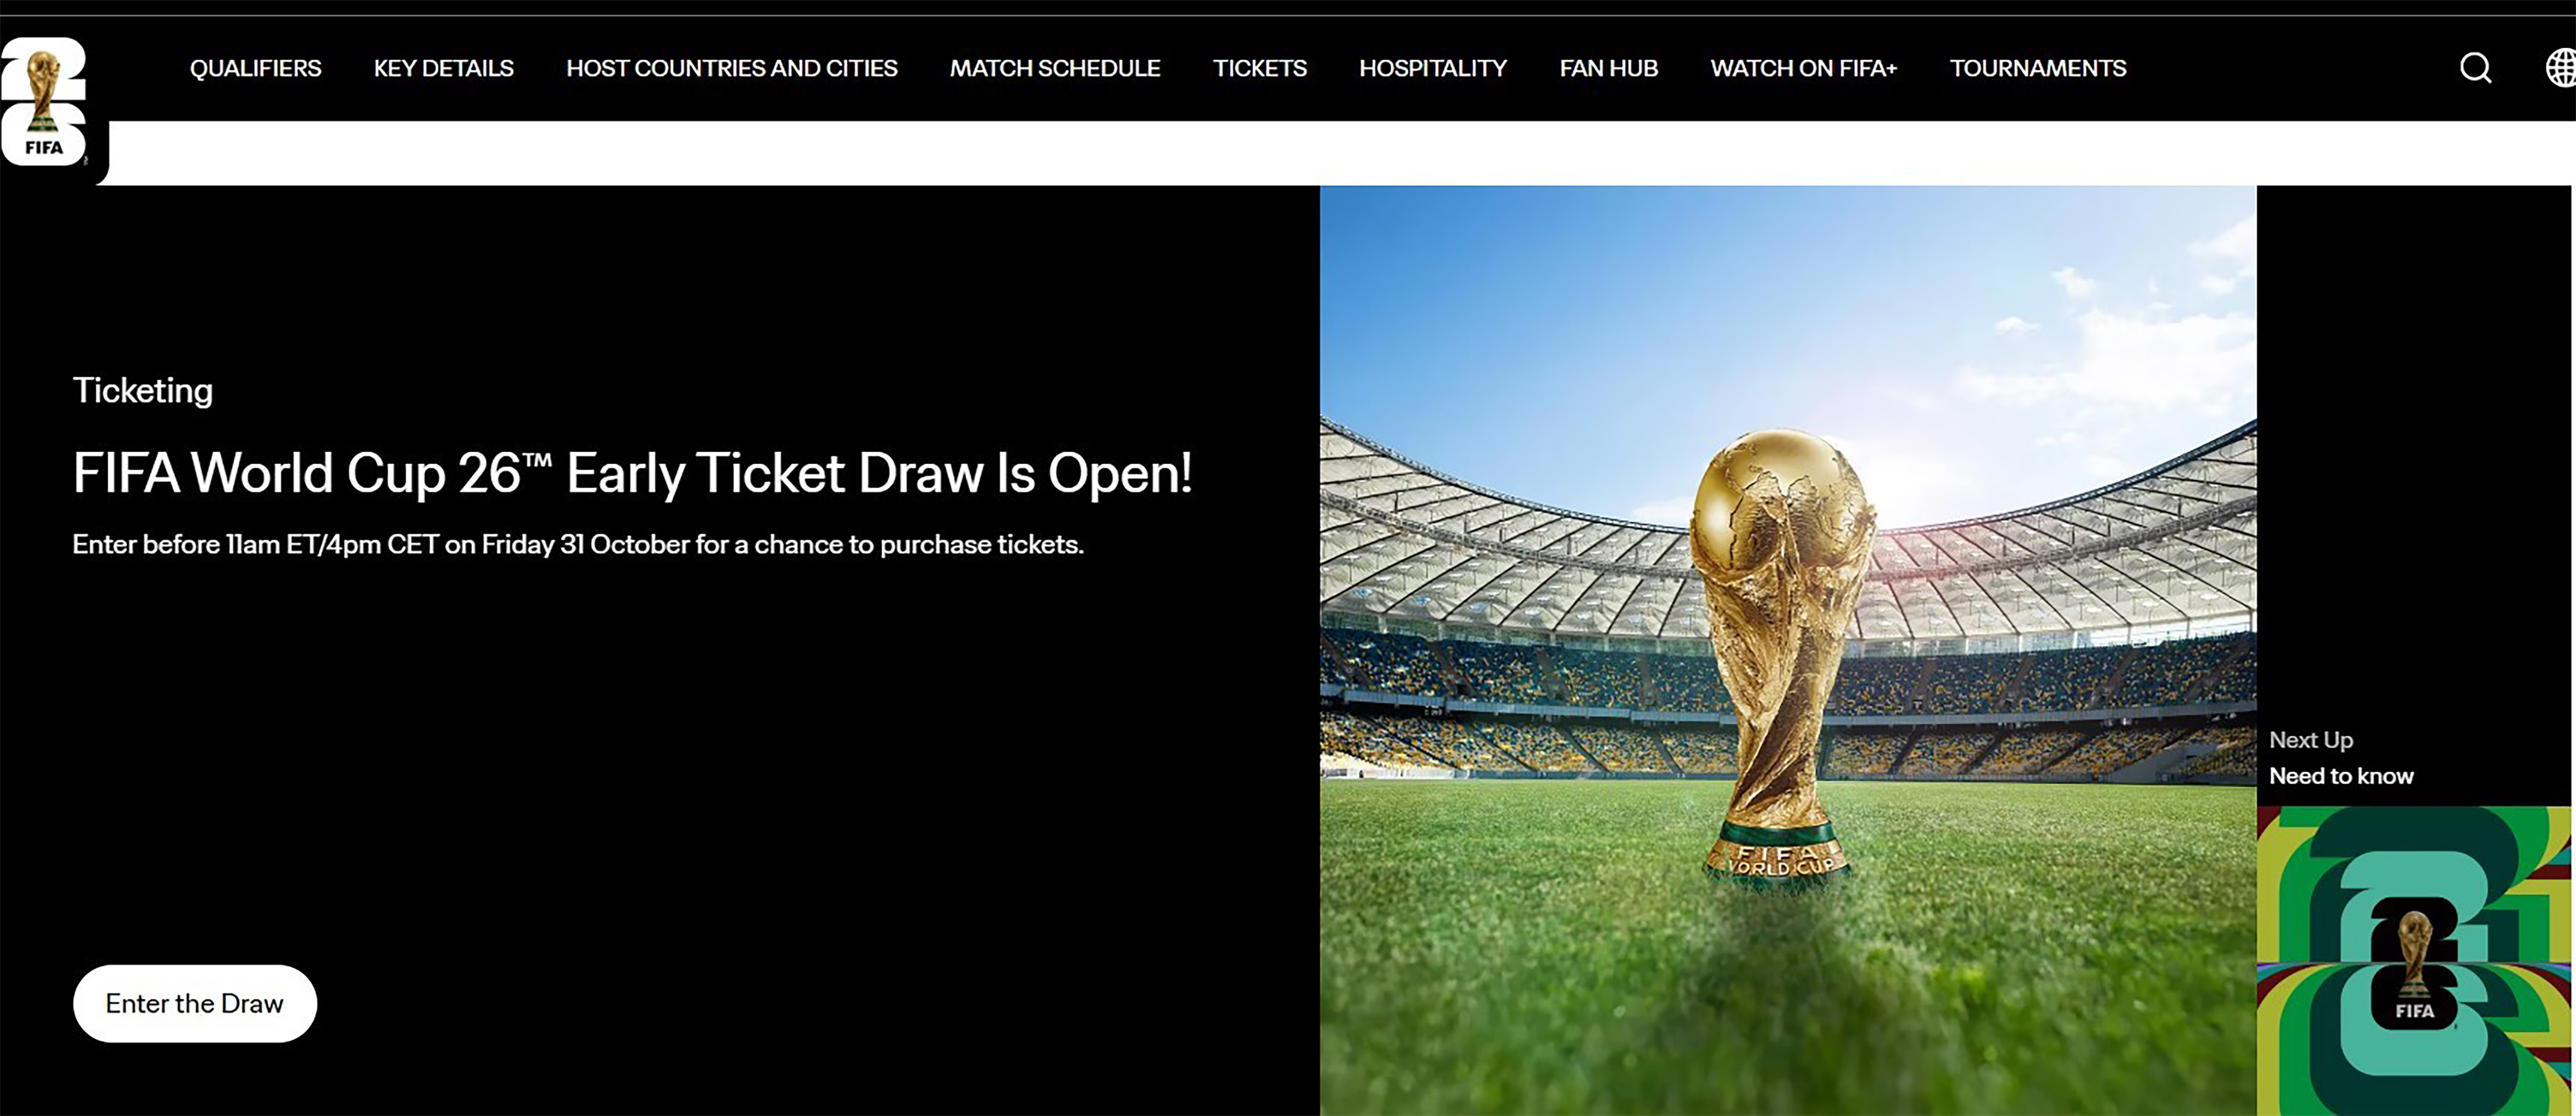
Task: Expand the Tournaments menu
Action: (2038, 68)
